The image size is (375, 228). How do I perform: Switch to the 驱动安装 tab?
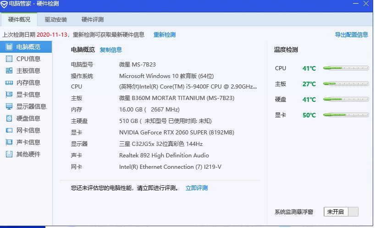56,20
